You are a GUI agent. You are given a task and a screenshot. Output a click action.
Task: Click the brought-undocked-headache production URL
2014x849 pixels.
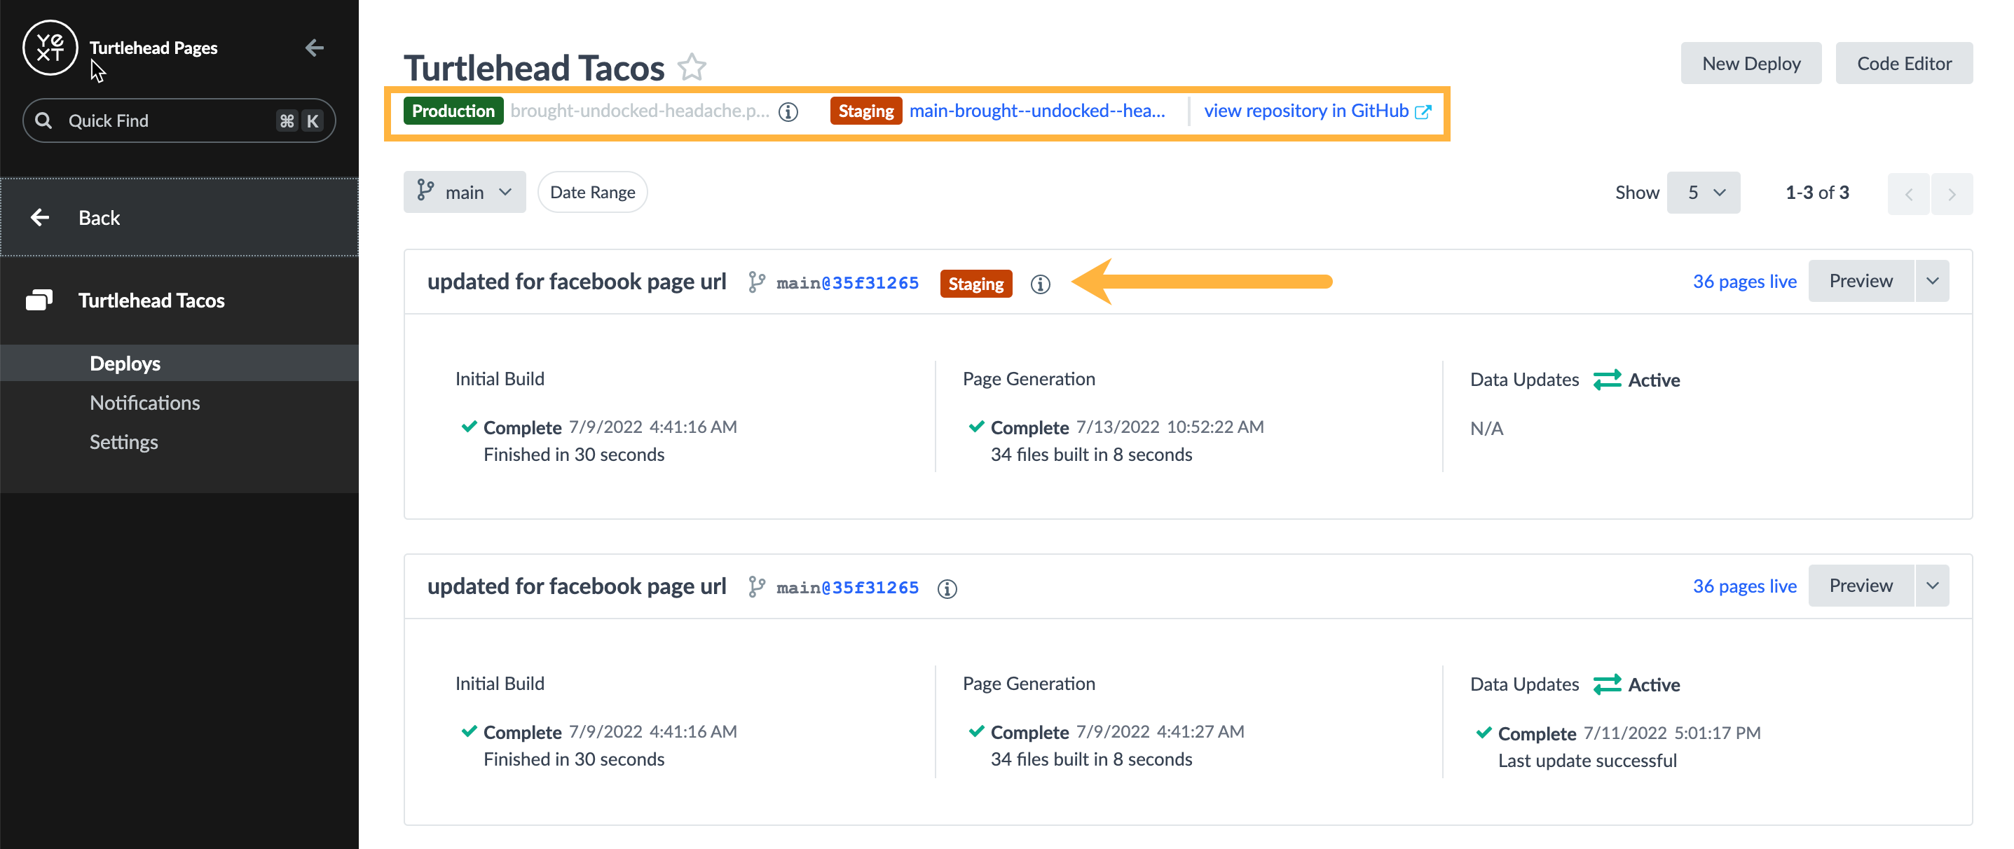pyautogui.click(x=640, y=111)
